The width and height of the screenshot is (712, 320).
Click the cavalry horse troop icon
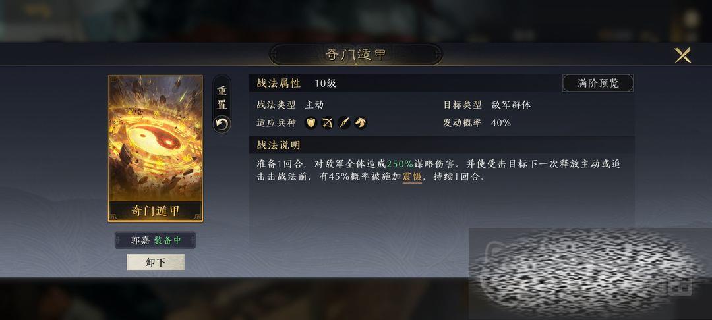361,122
